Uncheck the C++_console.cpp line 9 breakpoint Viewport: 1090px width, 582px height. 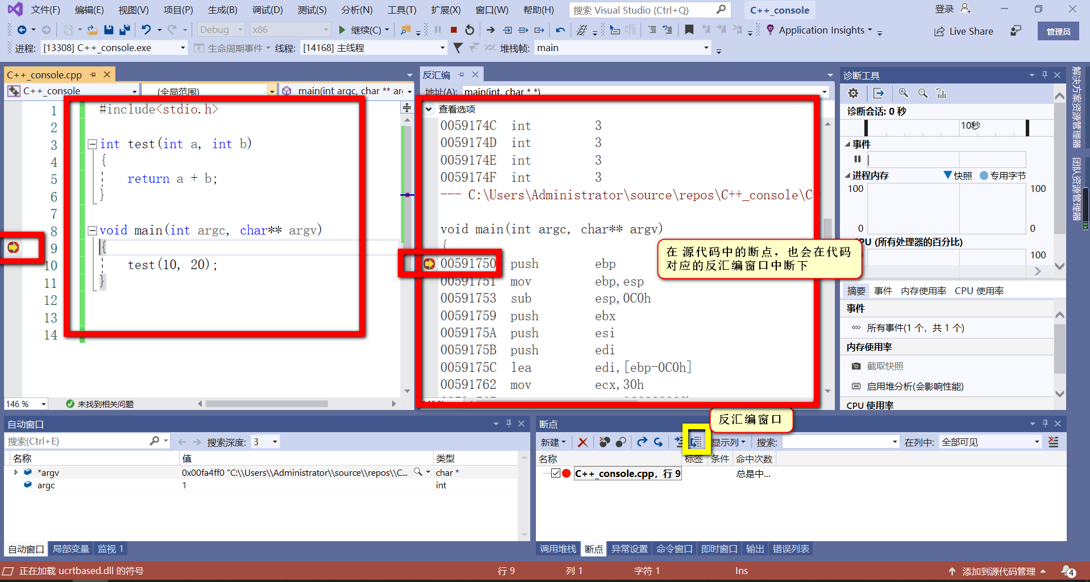point(556,474)
